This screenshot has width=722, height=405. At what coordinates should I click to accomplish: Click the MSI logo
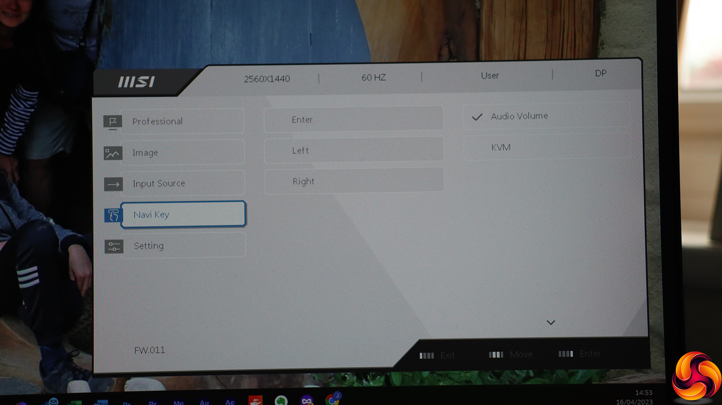point(136,82)
